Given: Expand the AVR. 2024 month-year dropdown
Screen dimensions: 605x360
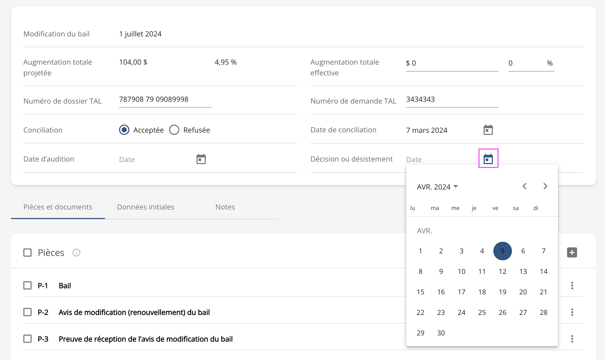Looking at the screenshot, I should (x=437, y=187).
